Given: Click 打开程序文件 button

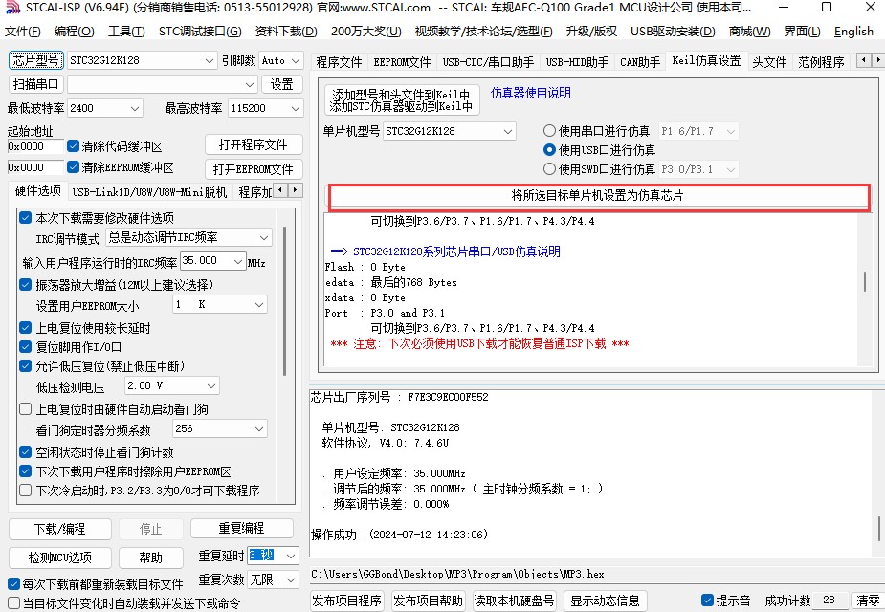Looking at the screenshot, I should [254, 144].
